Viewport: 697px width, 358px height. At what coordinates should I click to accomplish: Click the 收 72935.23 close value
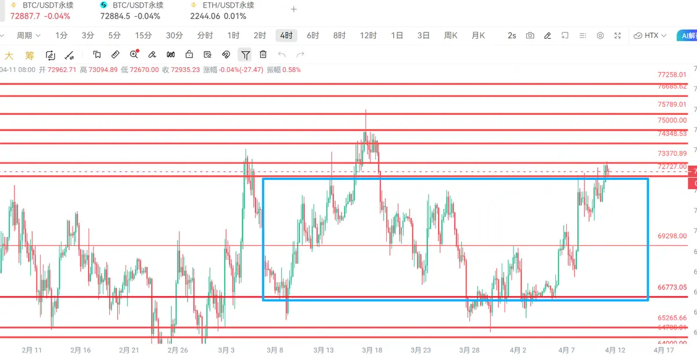[181, 70]
